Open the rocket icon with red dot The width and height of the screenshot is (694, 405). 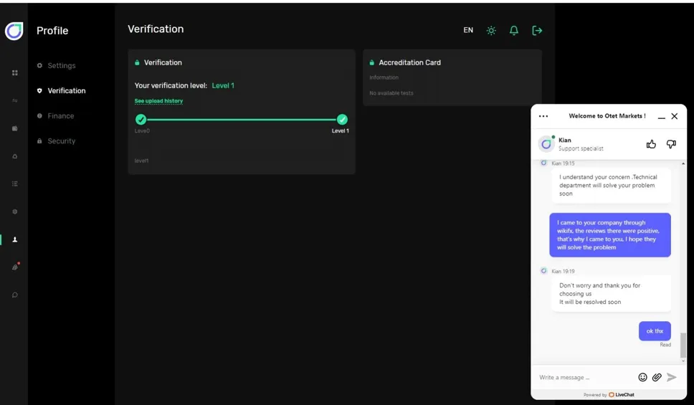click(x=15, y=267)
